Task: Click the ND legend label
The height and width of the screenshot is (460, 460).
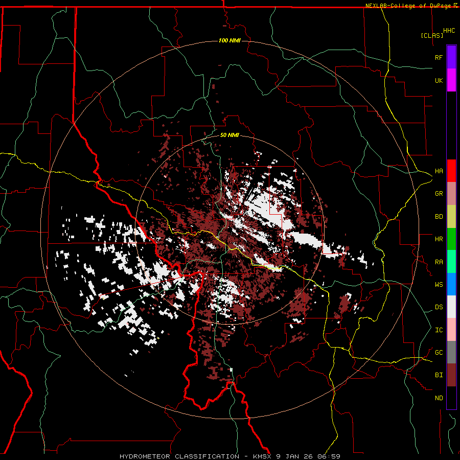Action: tap(439, 398)
